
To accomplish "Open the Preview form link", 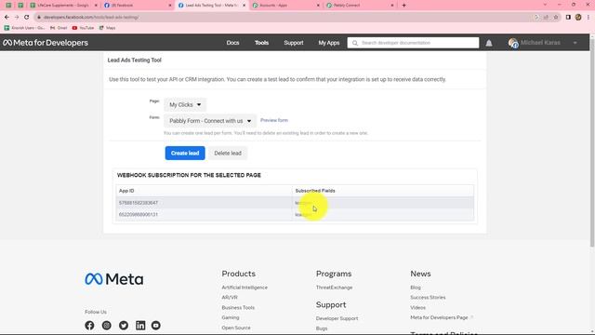I will [x=274, y=120].
